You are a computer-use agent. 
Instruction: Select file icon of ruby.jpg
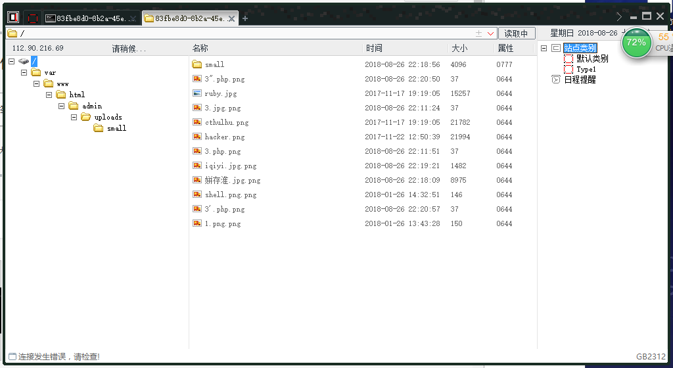click(197, 93)
